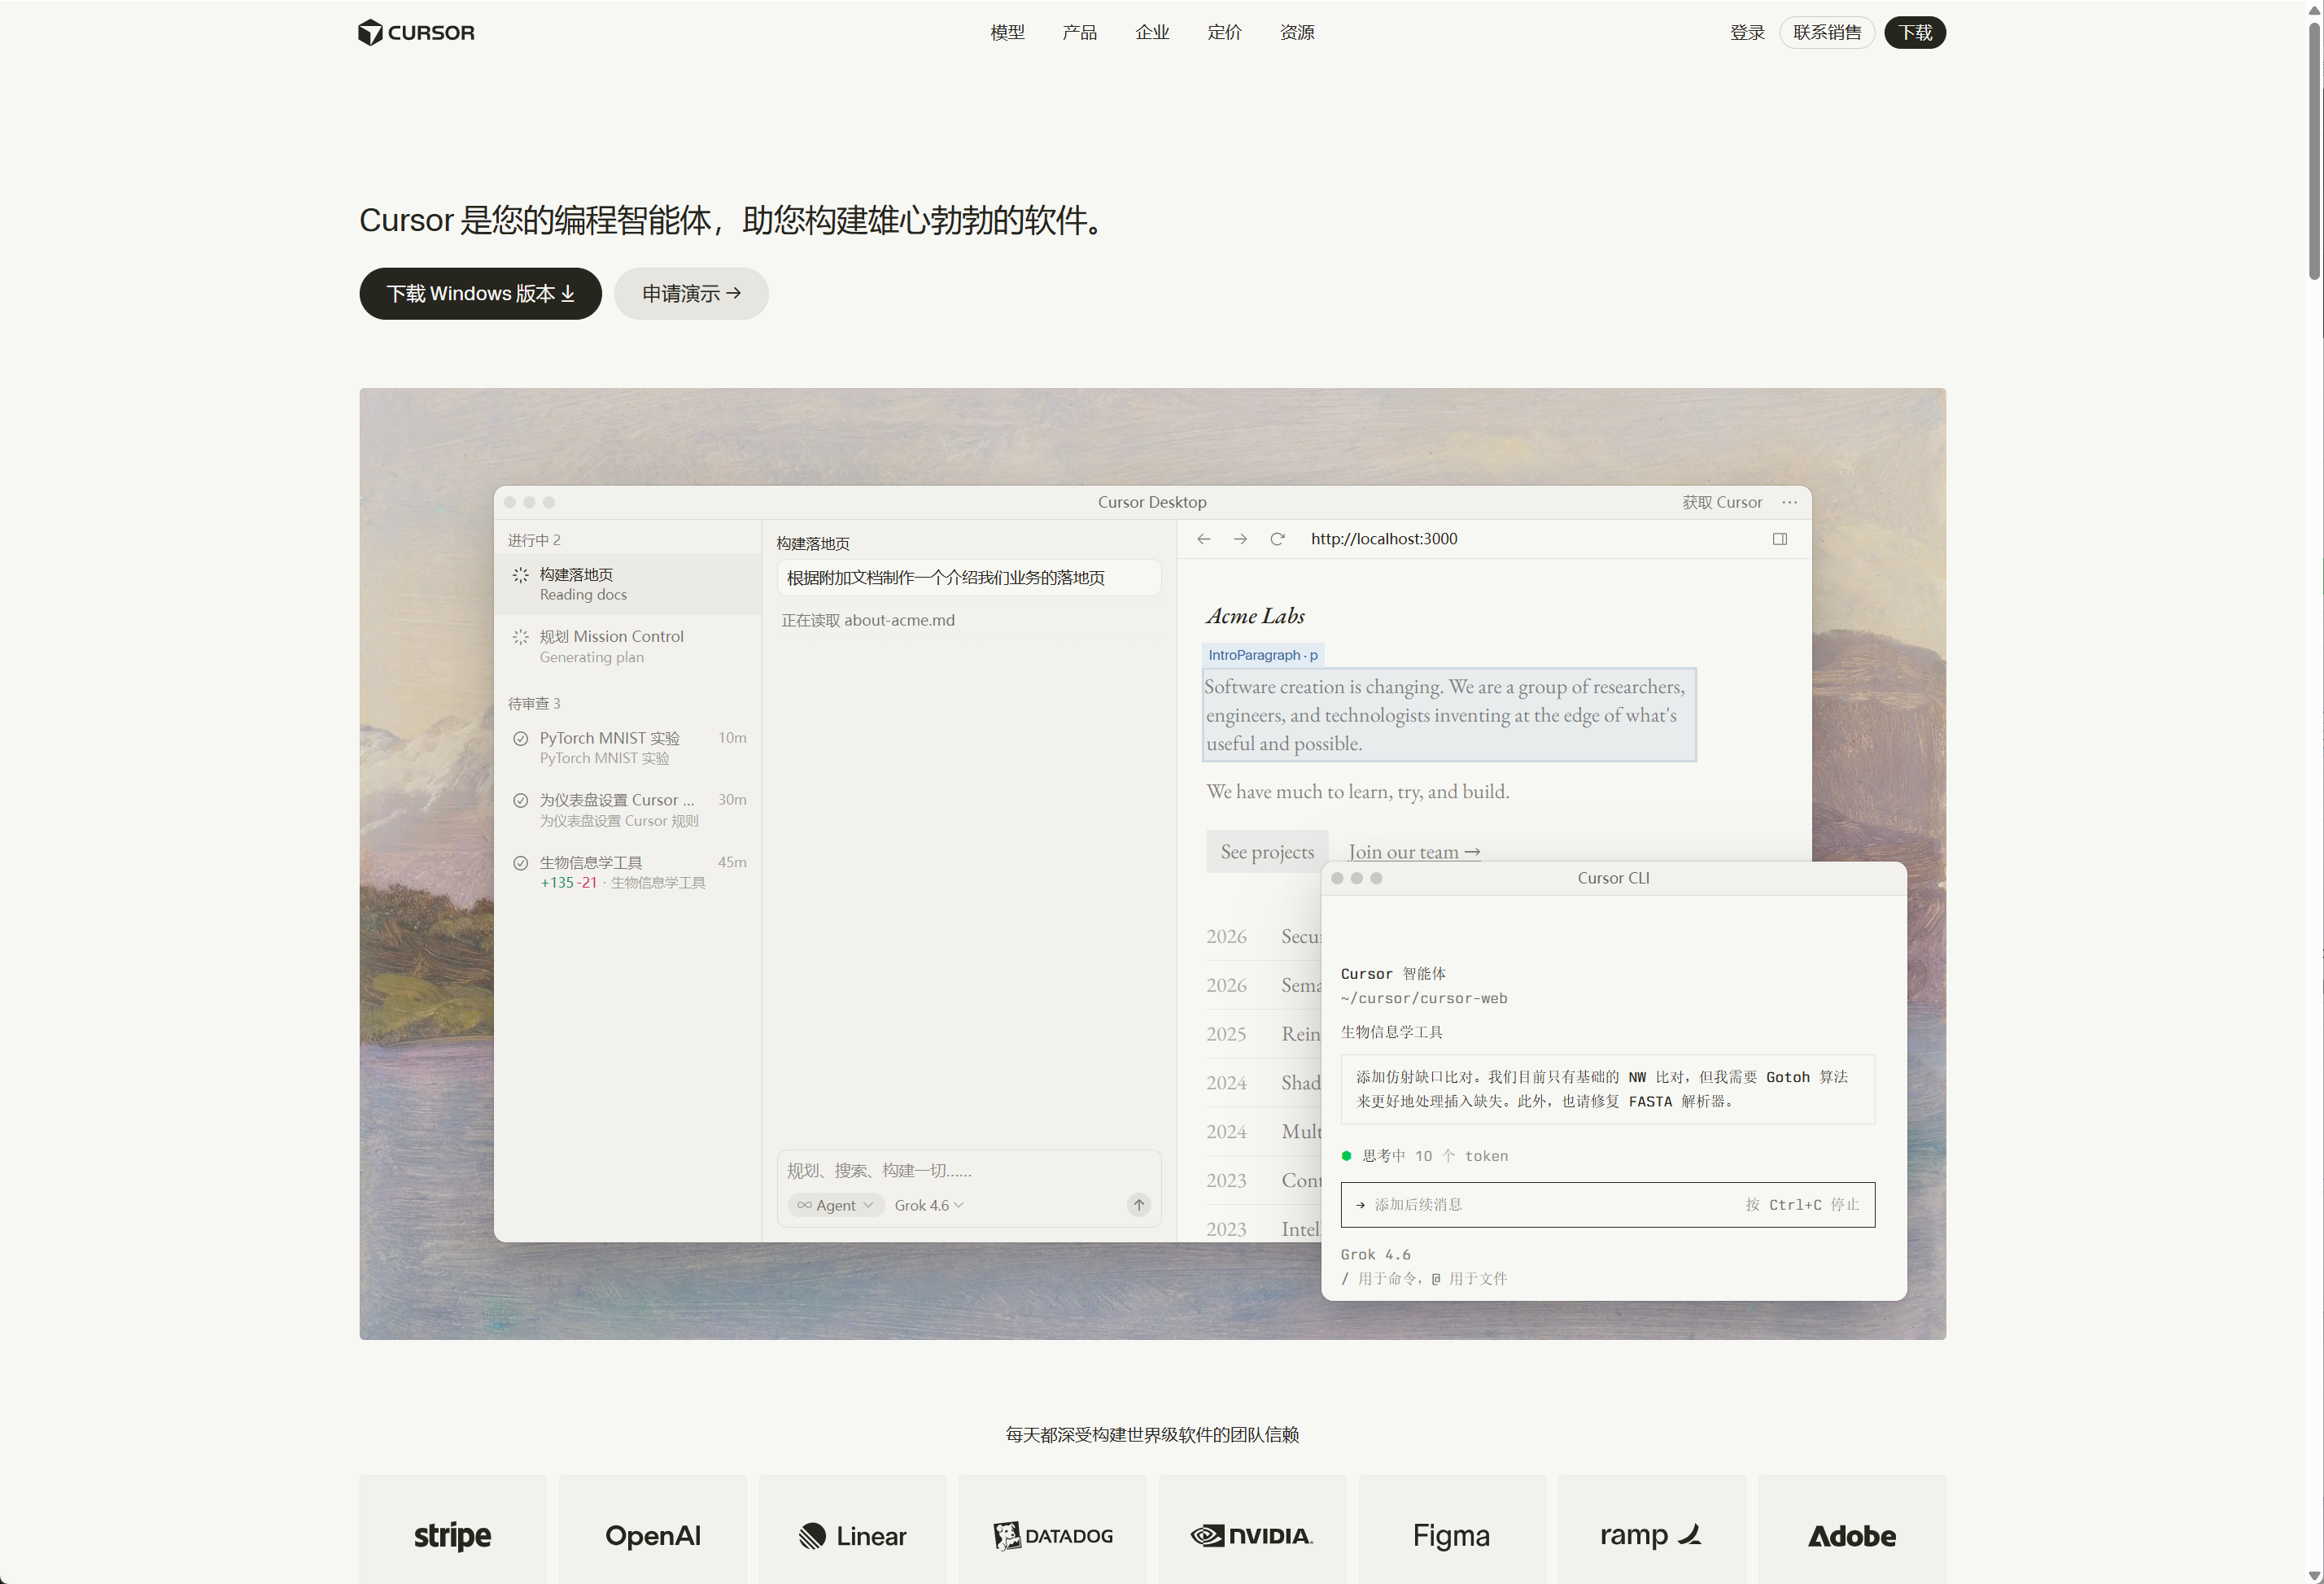Click the 思考中 10 个 token status text
Viewport: 2324px width, 1584px height.
coord(1435,1156)
